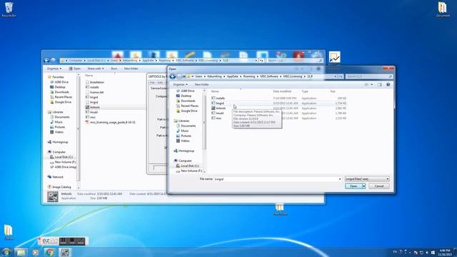Viewport: 457px width, 257px height.
Task: Click the volume icon in system tray
Action: [x=427, y=252]
